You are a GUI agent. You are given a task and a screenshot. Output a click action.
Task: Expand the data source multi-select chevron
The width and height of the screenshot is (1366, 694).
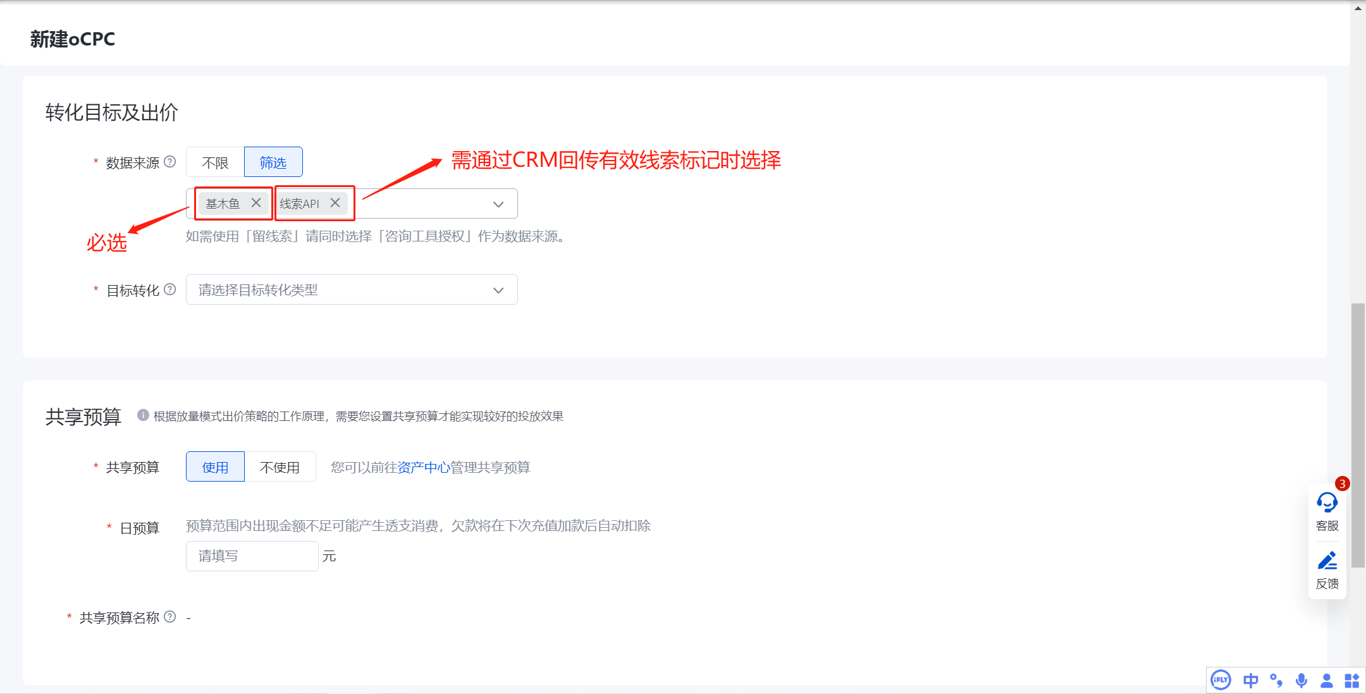coord(498,204)
